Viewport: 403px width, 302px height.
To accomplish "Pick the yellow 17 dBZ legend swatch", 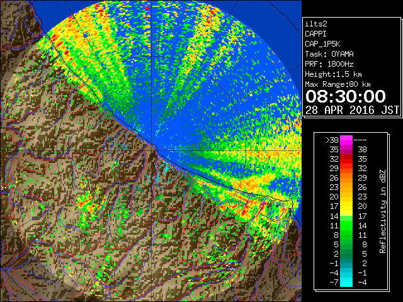I will [346, 206].
